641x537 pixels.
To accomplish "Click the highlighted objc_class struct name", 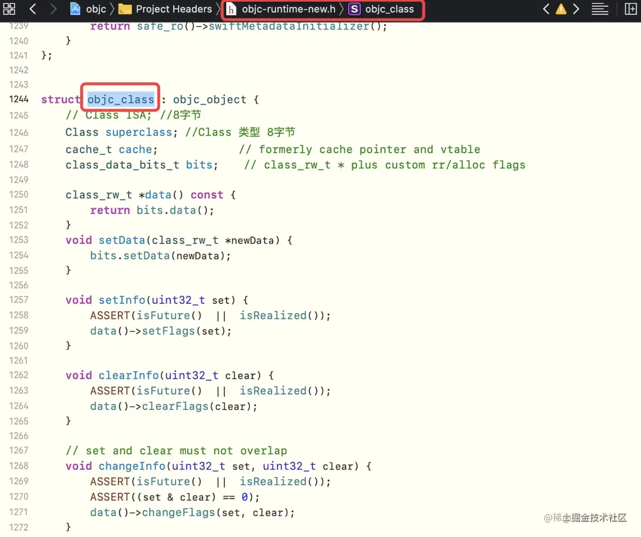I will point(120,99).
